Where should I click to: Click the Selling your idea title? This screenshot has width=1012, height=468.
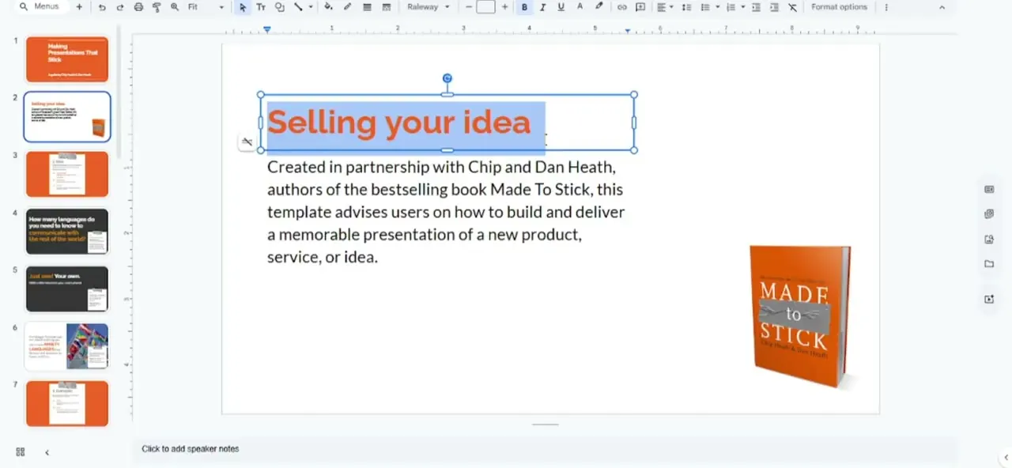pyautogui.click(x=398, y=123)
